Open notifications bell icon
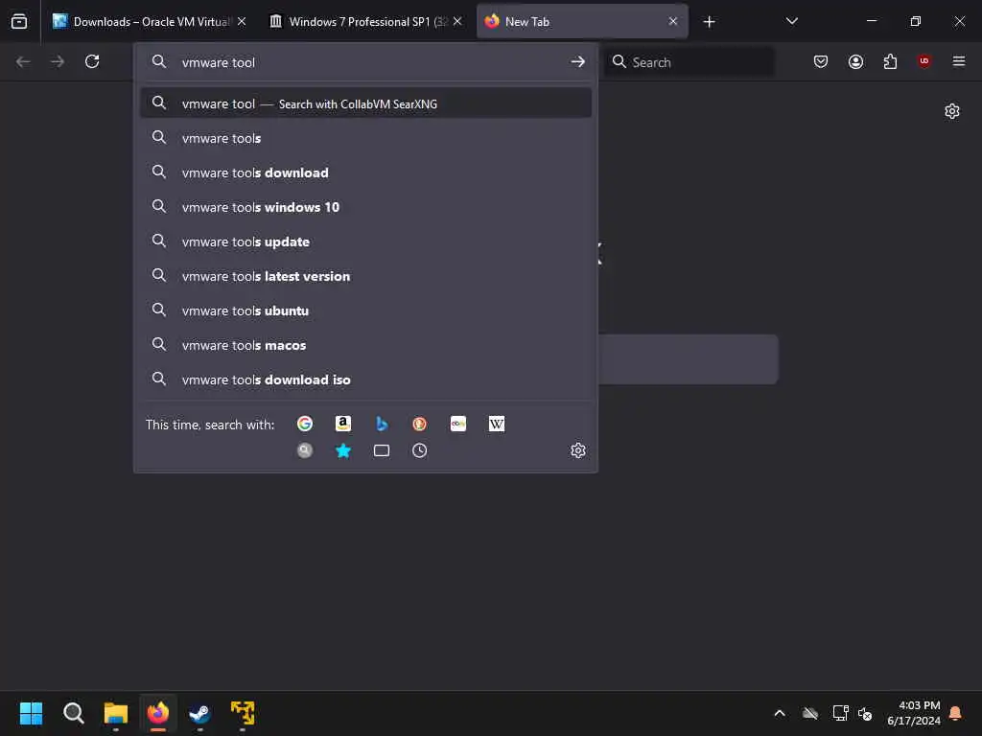Screen dimensions: 982x736 click(x=956, y=713)
